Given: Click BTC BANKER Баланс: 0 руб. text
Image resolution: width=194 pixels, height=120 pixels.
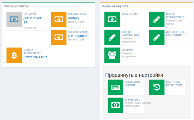Looking at the screenshot, I should 76,39.
